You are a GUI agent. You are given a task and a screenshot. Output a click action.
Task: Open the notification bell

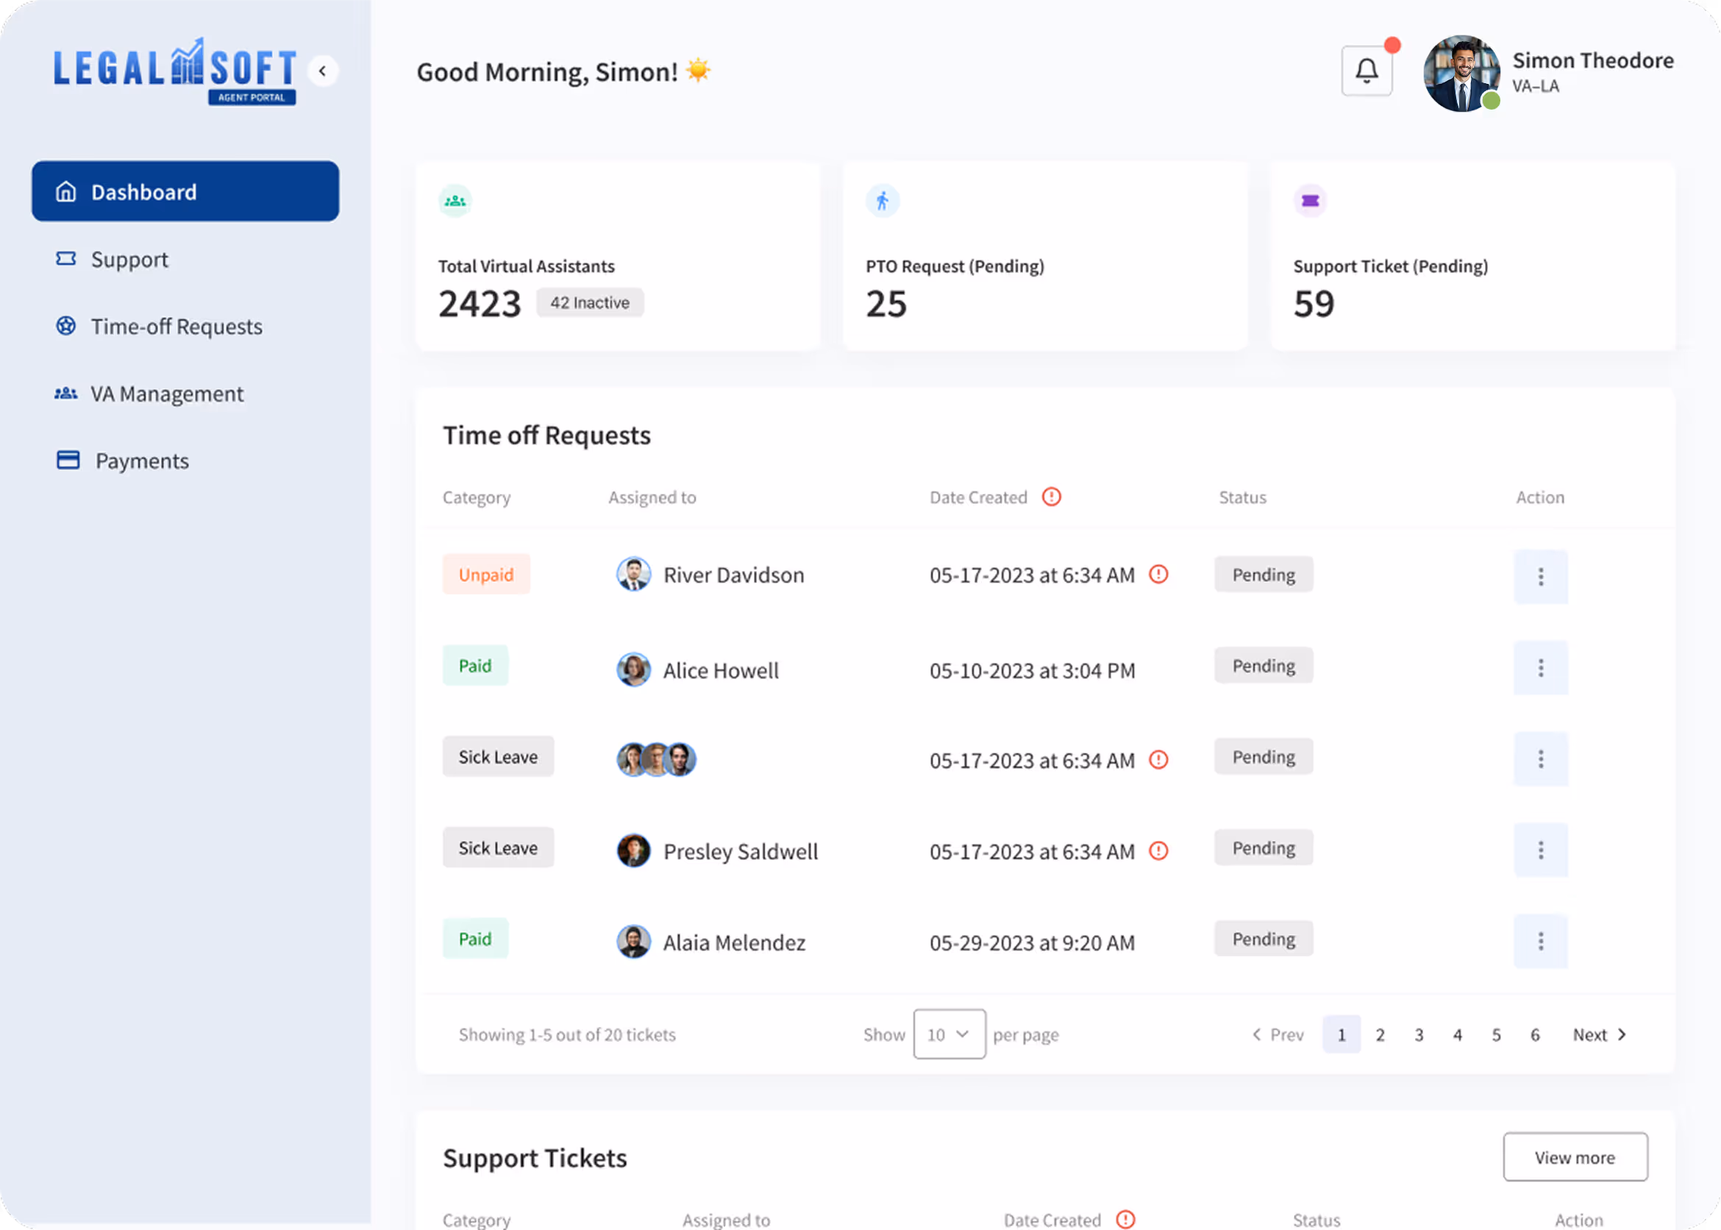coord(1367,69)
